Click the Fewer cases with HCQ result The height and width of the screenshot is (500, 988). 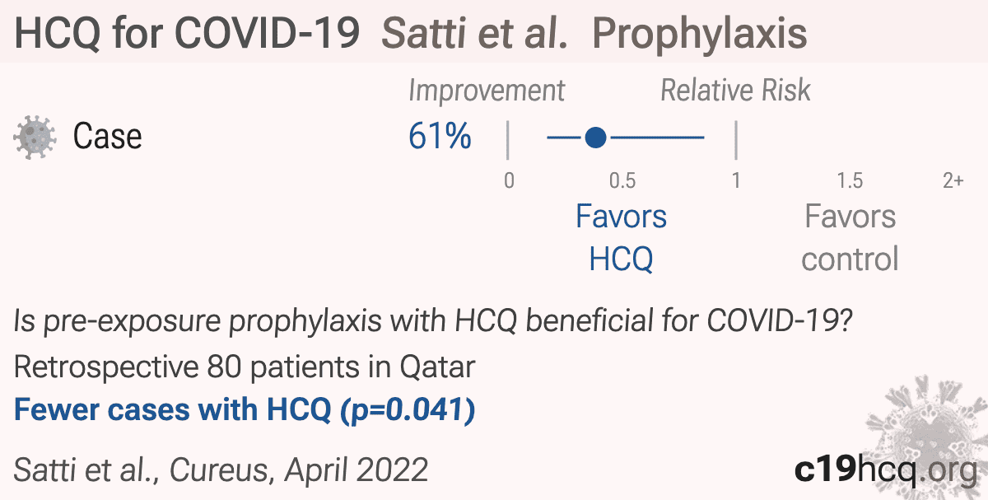[245, 409]
